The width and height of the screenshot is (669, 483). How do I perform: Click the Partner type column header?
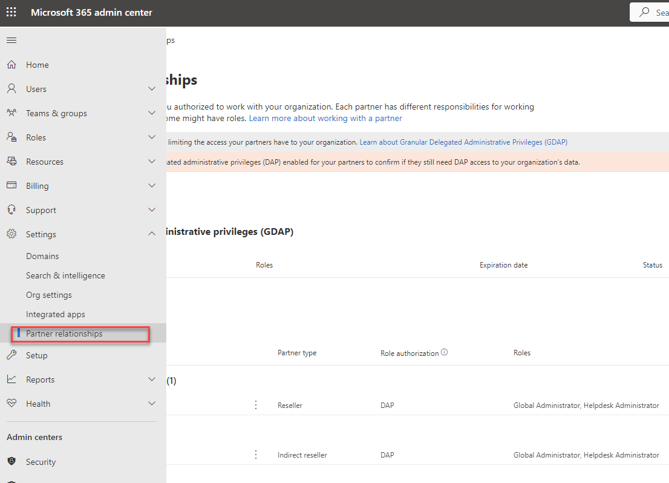tap(297, 353)
